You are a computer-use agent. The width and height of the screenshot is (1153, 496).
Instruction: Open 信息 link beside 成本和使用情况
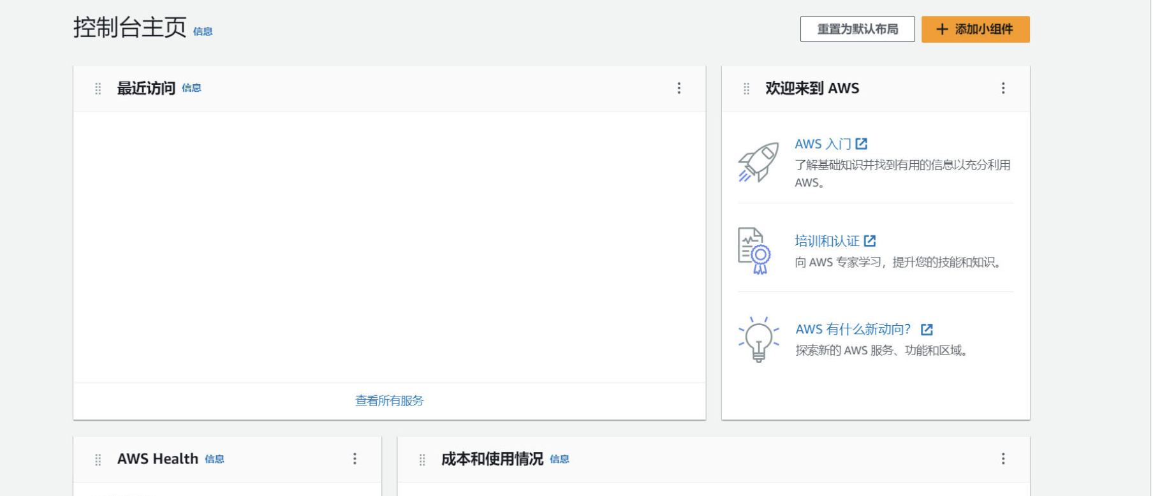[x=559, y=459]
